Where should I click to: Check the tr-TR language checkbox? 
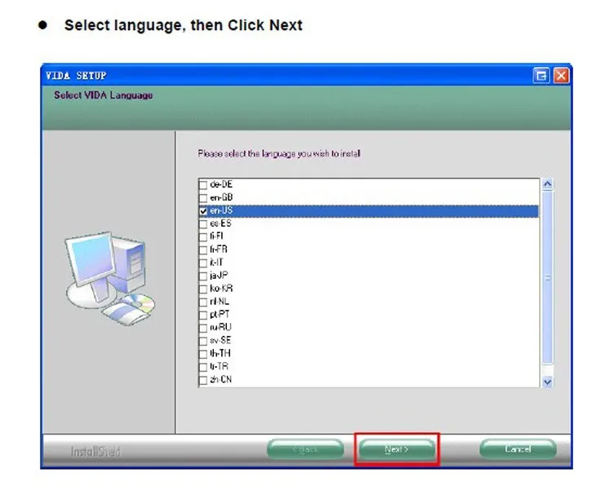(x=203, y=367)
